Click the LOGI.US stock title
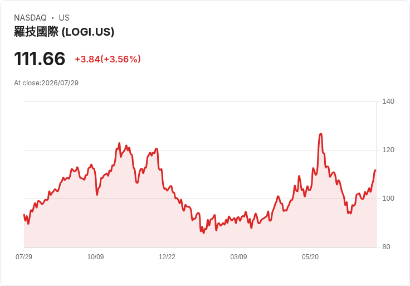 [64, 32]
